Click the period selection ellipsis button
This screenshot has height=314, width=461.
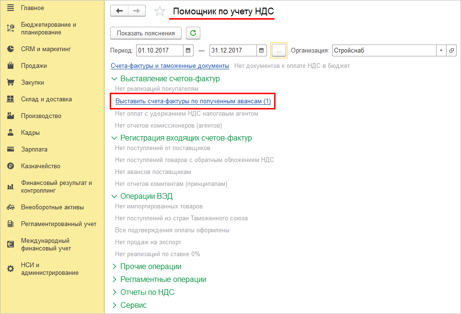point(278,50)
